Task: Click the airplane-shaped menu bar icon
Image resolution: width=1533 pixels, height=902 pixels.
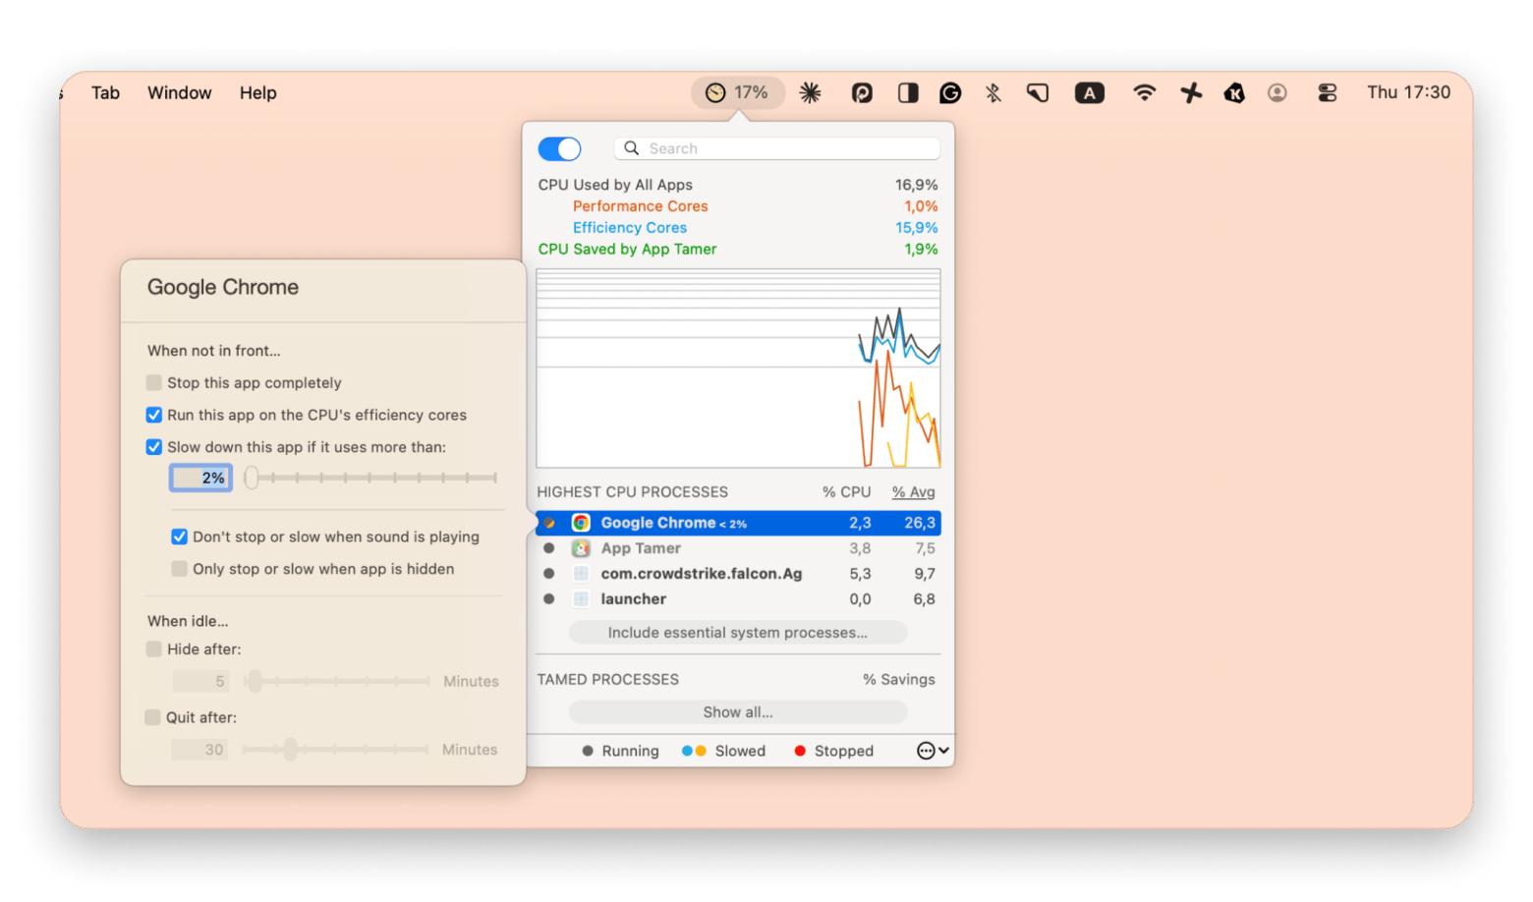Action: [1191, 92]
